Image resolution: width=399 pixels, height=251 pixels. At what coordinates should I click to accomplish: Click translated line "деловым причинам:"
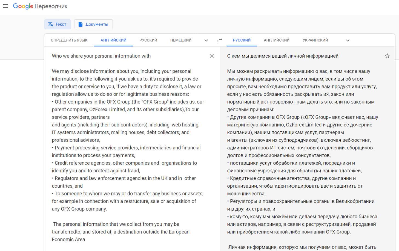(x=251, y=110)
